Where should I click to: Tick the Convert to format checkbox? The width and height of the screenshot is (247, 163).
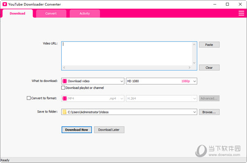pyautogui.click(x=28, y=98)
